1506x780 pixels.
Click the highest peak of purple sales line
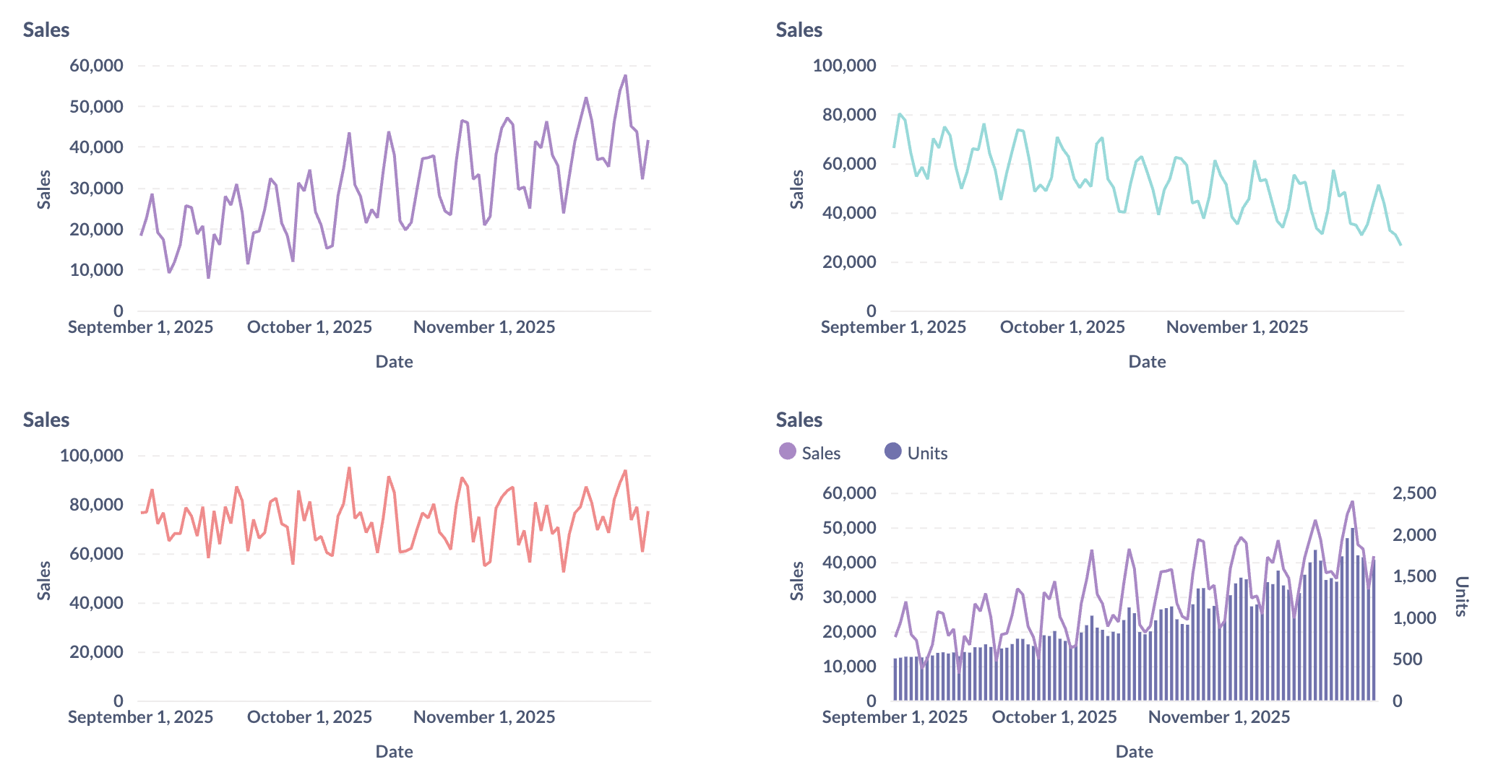coord(625,76)
